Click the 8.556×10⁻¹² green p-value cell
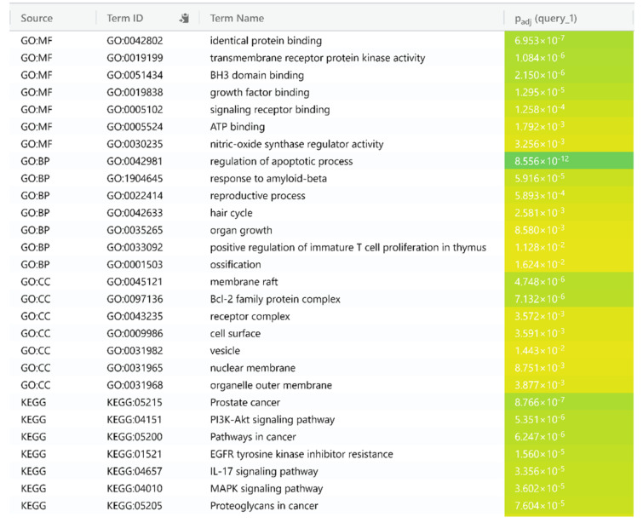 [x=569, y=161]
